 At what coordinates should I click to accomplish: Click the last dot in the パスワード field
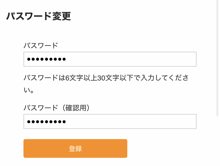(x=64, y=60)
